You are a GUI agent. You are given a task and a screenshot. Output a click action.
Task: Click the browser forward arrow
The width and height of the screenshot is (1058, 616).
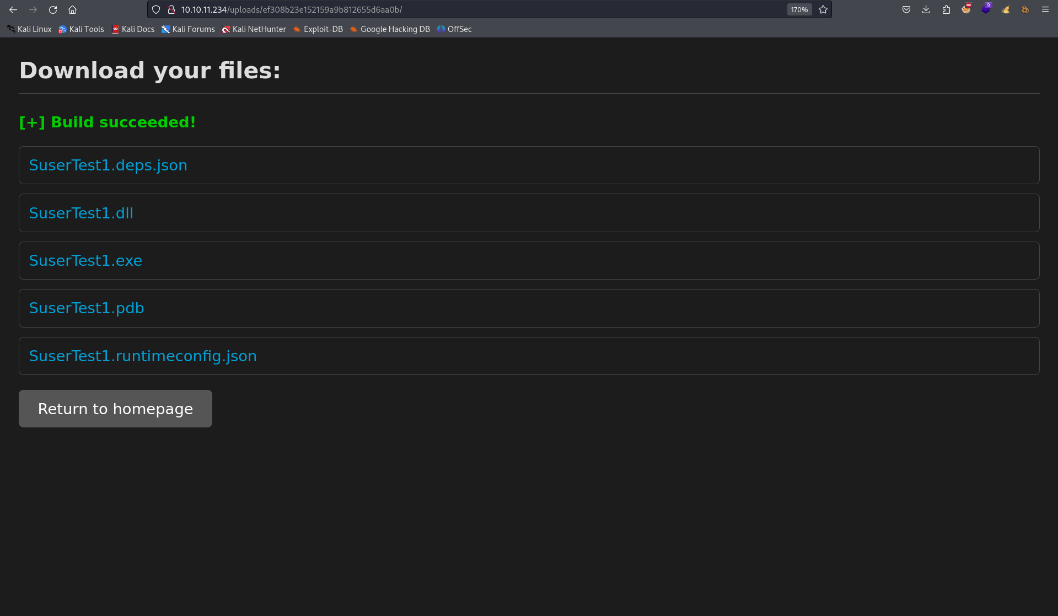pyautogui.click(x=33, y=9)
